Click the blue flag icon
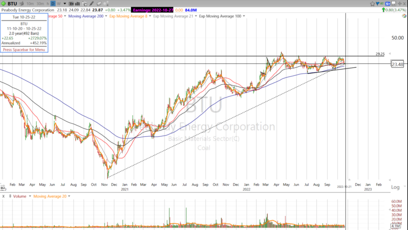408x230 pixels. tap(377, 4)
